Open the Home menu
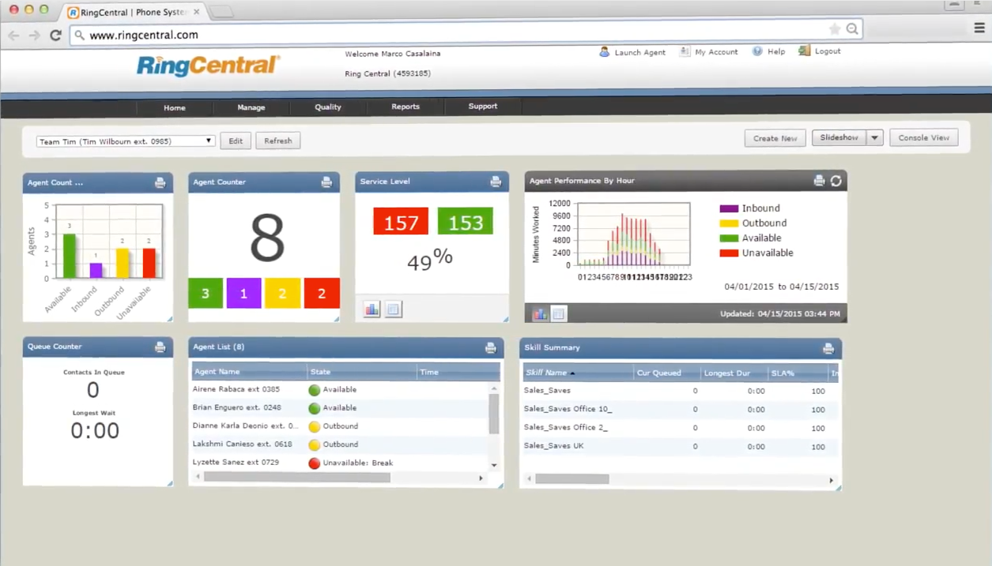The width and height of the screenshot is (992, 566). point(175,107)
